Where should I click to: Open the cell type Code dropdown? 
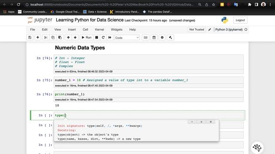pos(127,38)
